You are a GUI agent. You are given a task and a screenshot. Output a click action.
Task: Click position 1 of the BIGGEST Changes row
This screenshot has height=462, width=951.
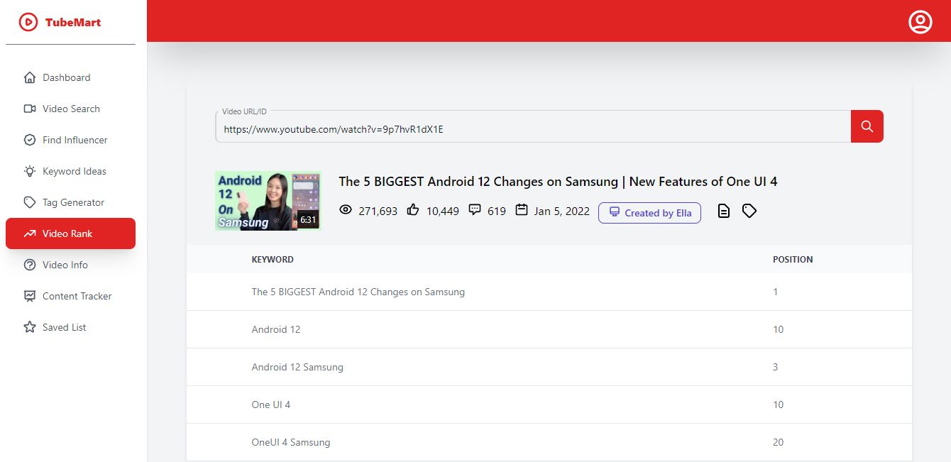776,292
